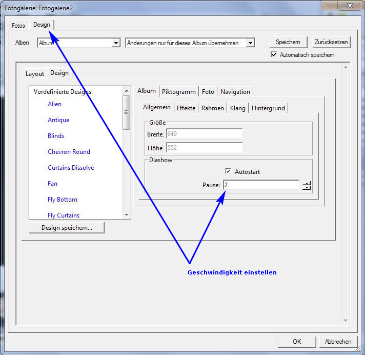Disable the Autostart checkbox
Screen dimensions: 365x355
click(228, 171)
